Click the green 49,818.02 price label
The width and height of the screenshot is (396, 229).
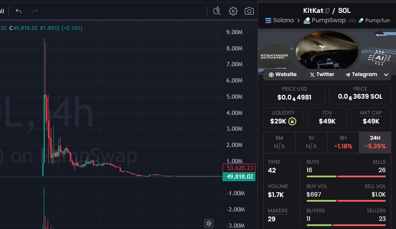[239, 176]
